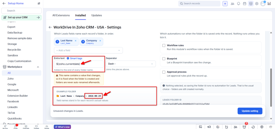Open Zia assistant in the top header
The width and height of the screenshot is (275, 129).
coord(233,4)
